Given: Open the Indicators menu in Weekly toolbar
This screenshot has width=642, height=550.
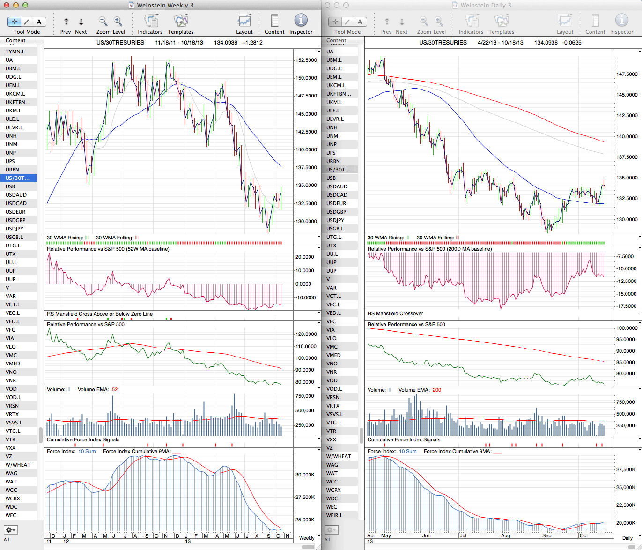Looking at the screenshot, I should 150,21.
